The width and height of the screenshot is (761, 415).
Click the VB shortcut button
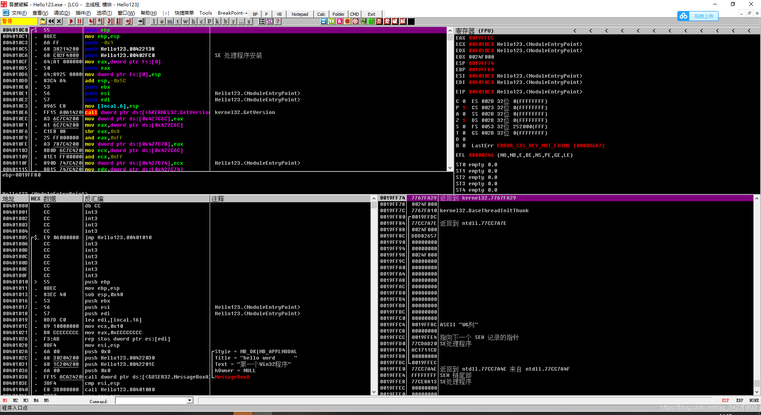pyautogui.click(x=279, y=14)
